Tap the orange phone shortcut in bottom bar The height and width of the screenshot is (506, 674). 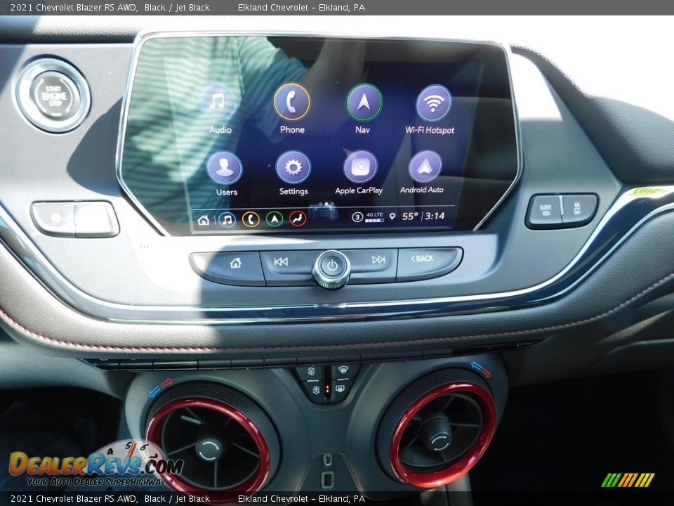[x=251, y=219]
